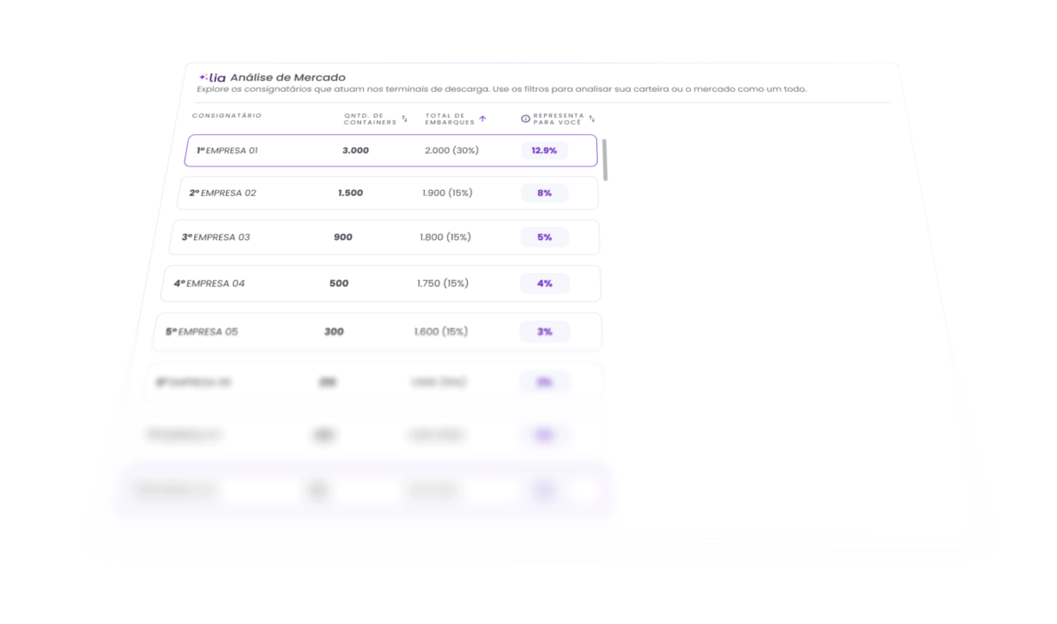Screen dimensions: 1057x624
Task: Select the 4º Empresa 04 row
Action: click(x=380, y=283)
